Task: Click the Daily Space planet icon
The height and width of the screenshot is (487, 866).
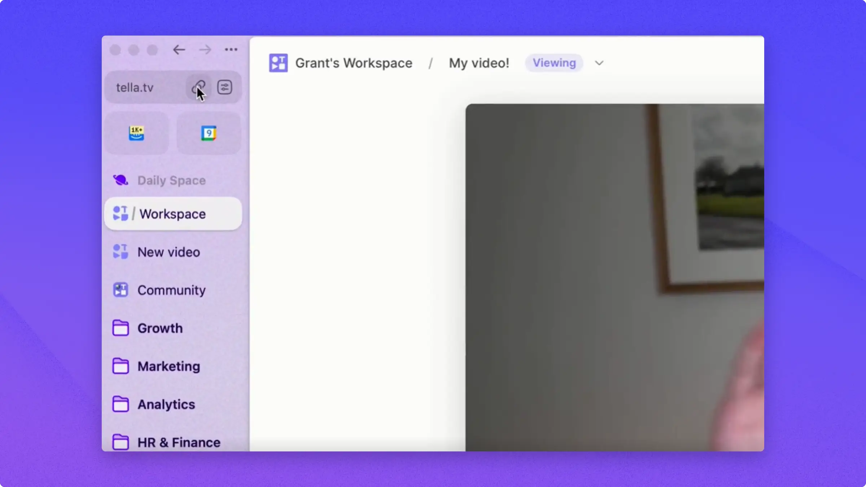Action: pos(121,180)
